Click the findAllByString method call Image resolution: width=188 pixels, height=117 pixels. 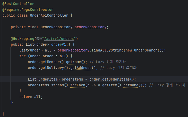pos(108,50)
